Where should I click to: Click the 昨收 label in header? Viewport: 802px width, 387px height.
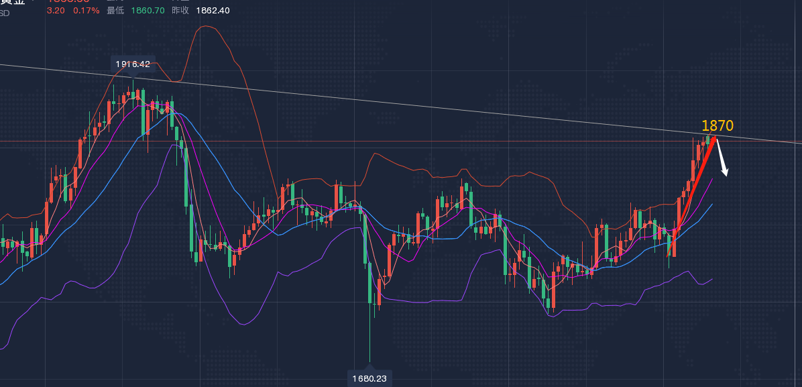click(x=180, y=10)
